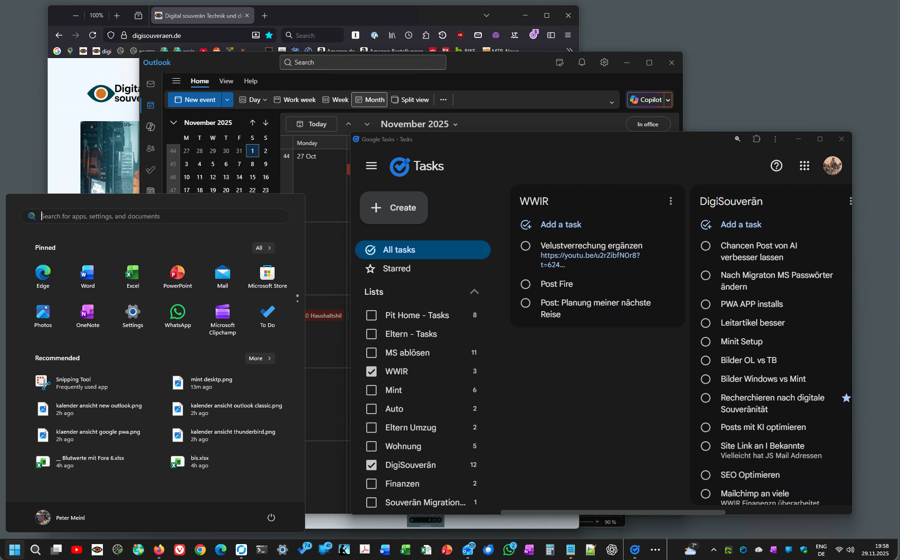Check the Mint list checkbox
Image resolution: width=900 pixels, height=560 pixels.
[371, 390]
